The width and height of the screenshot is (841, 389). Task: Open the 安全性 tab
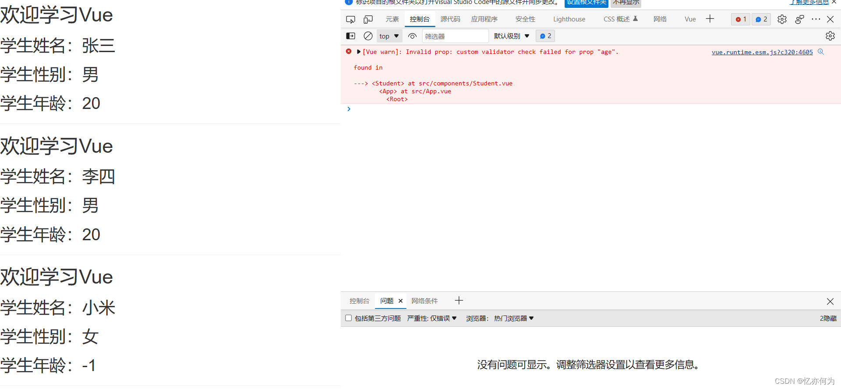(x=525, y=19)
